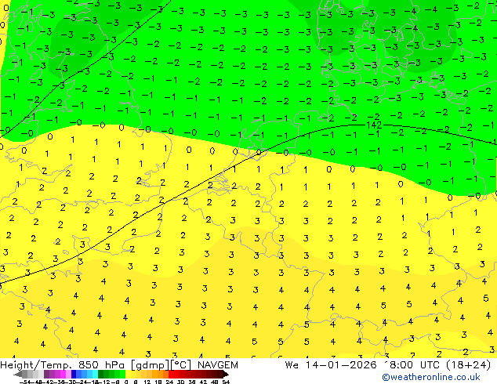
Task: Select the 'Height/Temp. 850 hPa' title text
Action: pos(63,365)
